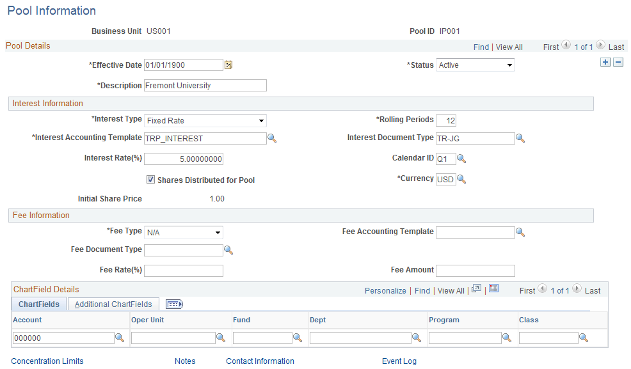Open the Effective Date calendar picker
This screenshot has height=369, width=631.
[228, 65]
